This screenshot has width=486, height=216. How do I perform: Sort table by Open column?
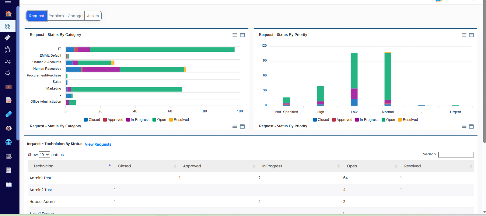[x=371, y=166]
